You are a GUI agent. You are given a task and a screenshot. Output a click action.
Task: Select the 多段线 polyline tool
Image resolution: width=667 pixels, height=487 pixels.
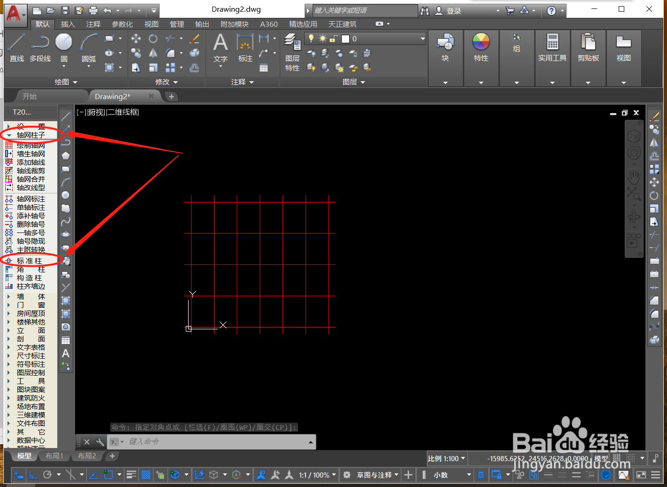pyautogui.click(x=40, y=48)
